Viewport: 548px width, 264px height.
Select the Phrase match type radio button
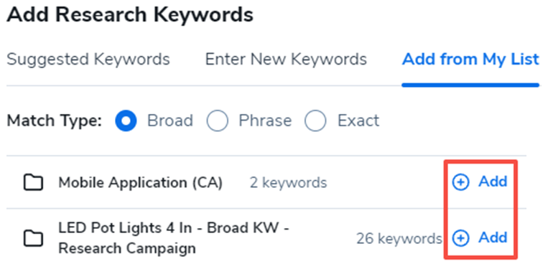218,121
